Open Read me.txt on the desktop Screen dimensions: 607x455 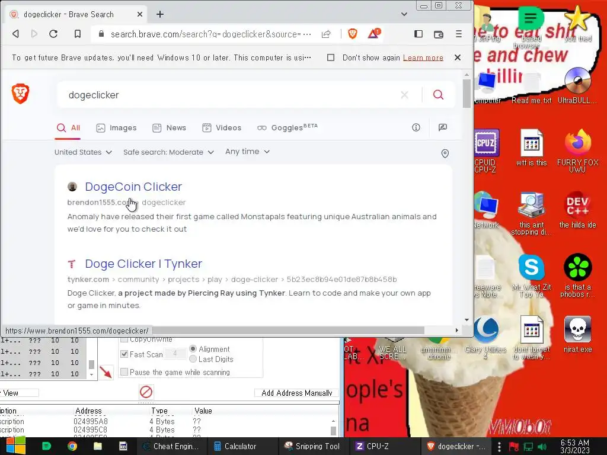(x=532, y=88)
